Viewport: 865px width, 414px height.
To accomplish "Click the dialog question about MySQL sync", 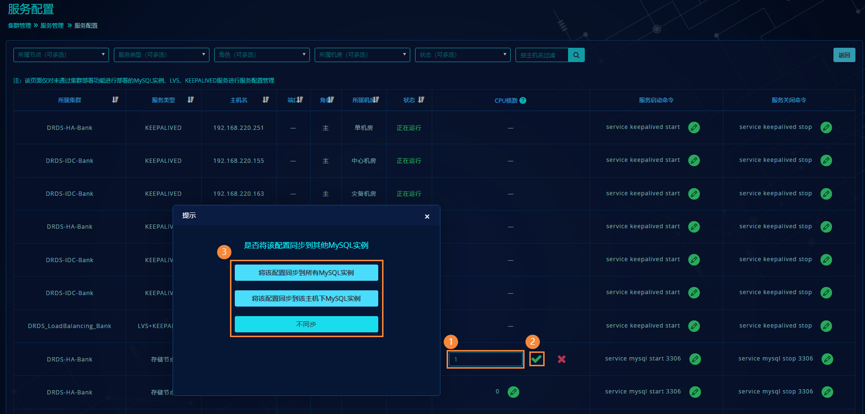I will pyautogui.click(x=307, y=245).
